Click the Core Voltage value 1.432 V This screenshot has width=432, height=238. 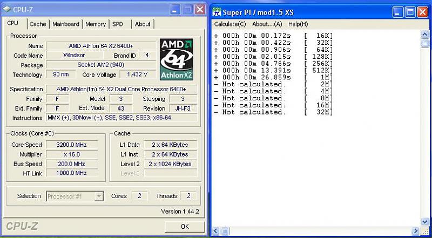(x=138, y=74)
